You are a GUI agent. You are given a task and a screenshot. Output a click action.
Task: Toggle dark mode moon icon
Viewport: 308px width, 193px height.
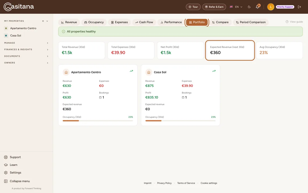pyautogui.click(x=249, y=7)
